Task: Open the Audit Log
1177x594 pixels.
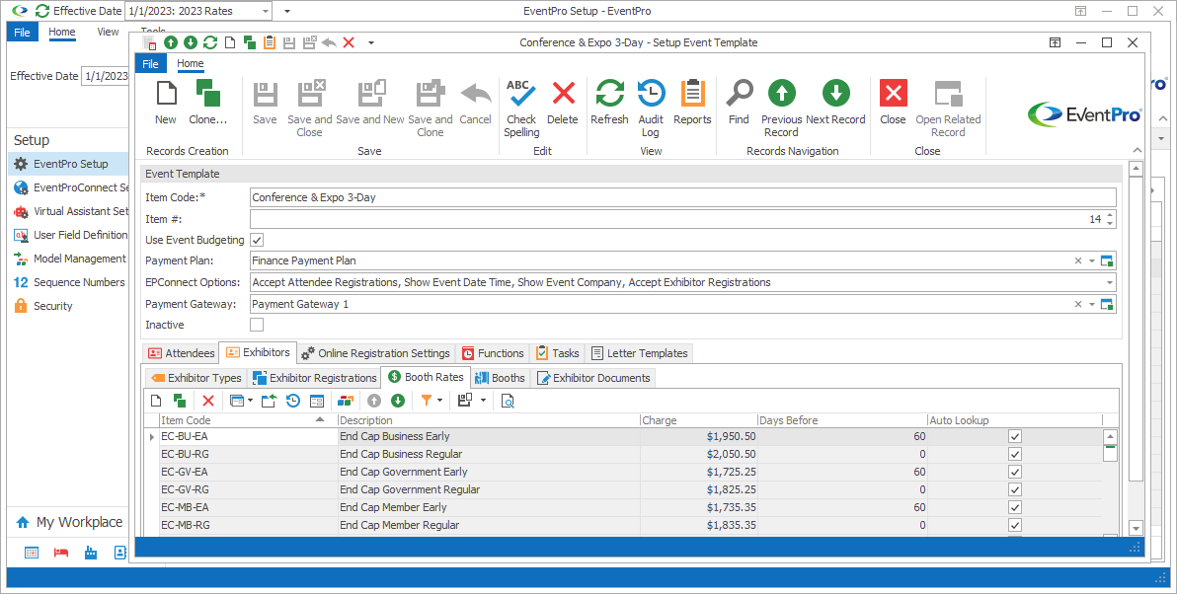Action: pos(651,108)
